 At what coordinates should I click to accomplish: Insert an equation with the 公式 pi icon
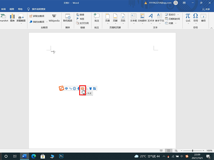coord(188,16)
